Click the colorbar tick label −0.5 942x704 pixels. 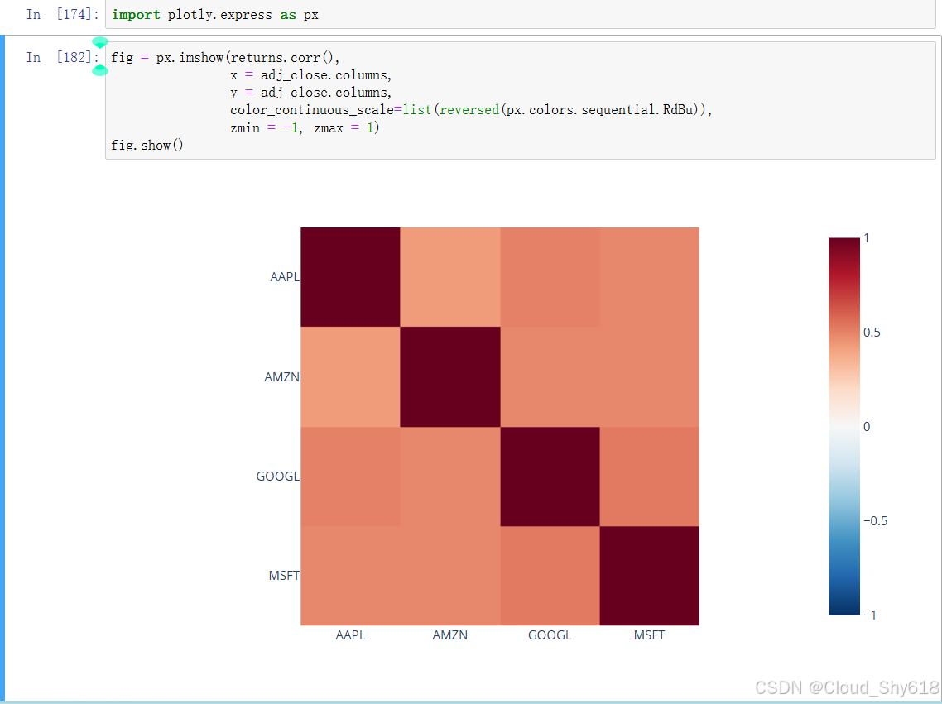(875, 521)
